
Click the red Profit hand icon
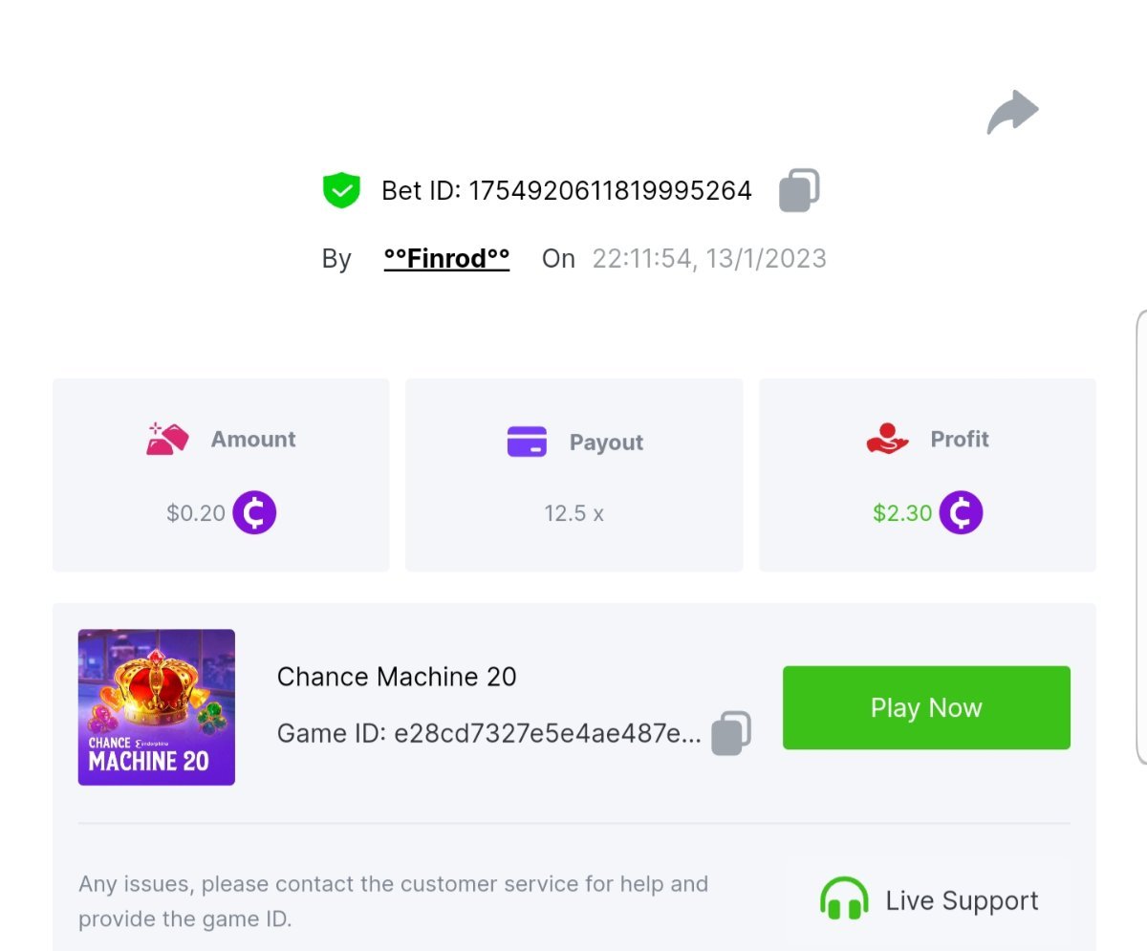pos(887,440)
